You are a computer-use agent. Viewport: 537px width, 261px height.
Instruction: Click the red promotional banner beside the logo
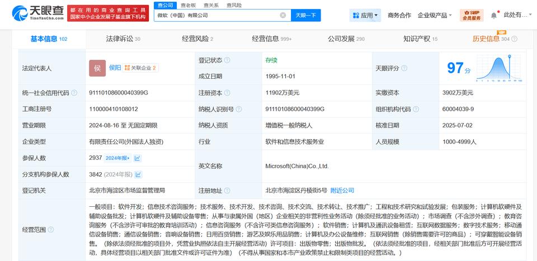pyautogui.click(x=108, y=13)
